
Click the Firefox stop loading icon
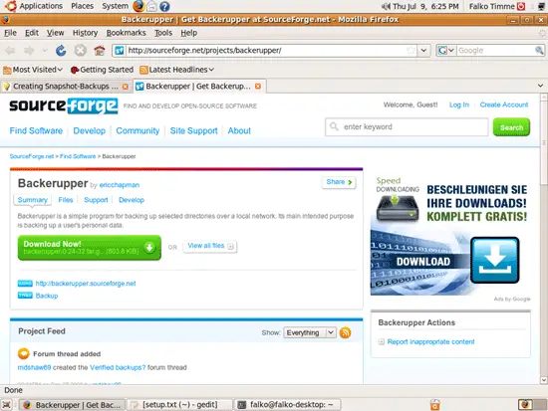[80, 51]
